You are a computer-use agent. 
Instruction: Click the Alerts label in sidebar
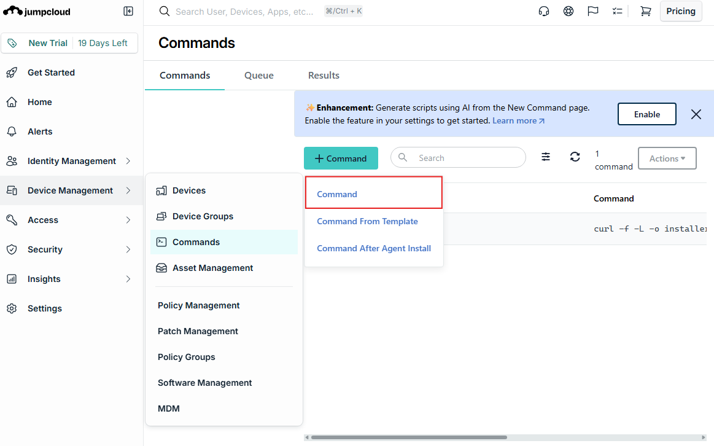click(x=40, y=131)
